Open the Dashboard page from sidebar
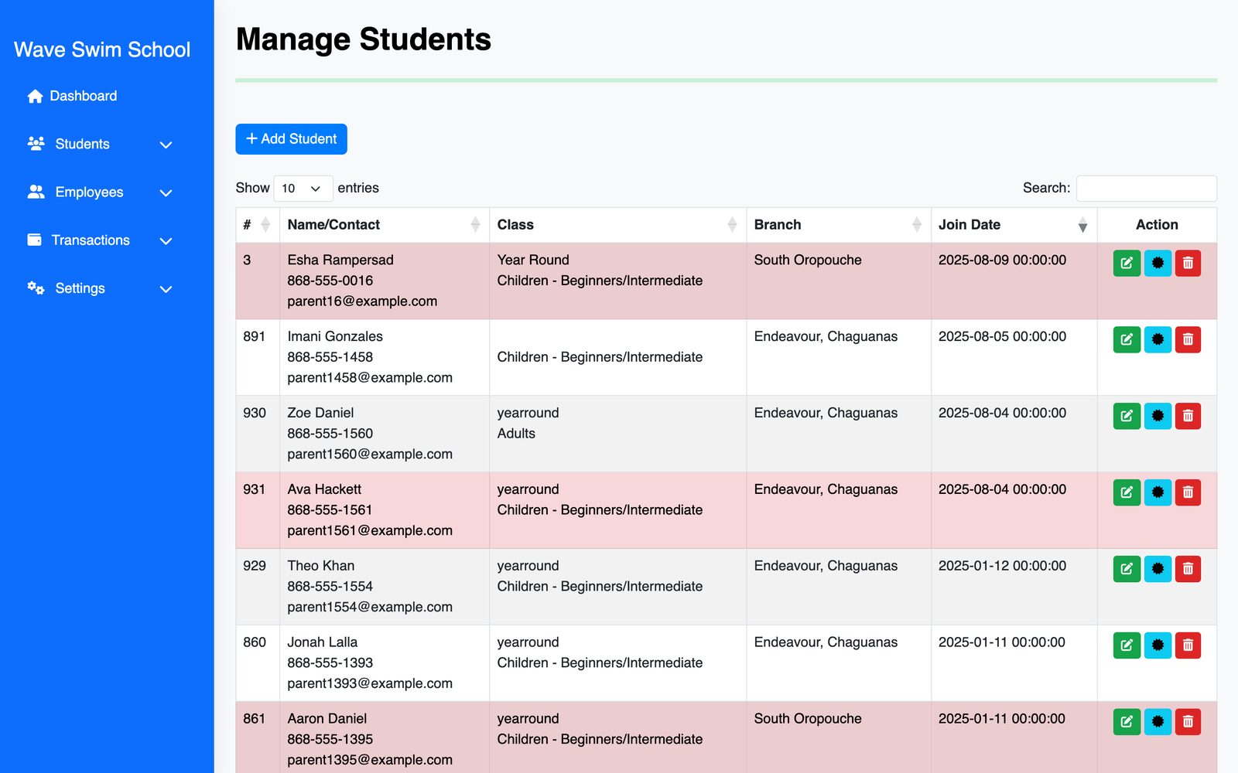 click(x=72, y=96)
